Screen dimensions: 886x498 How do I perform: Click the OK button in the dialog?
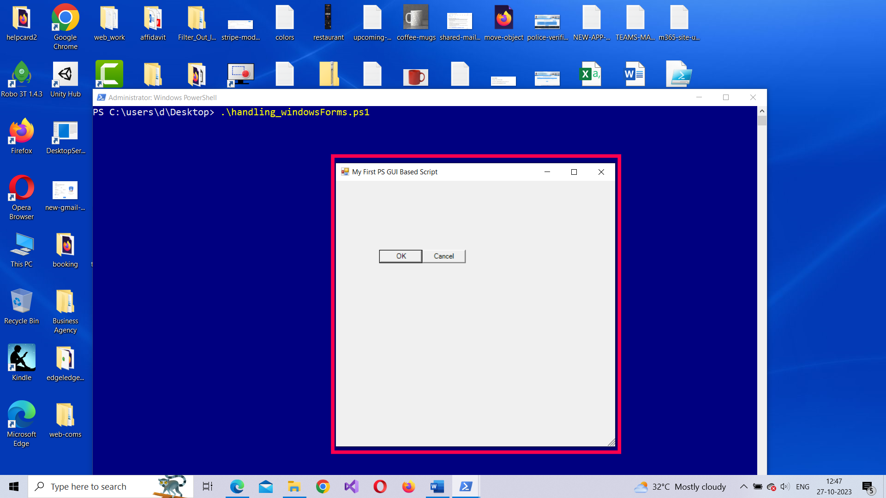pyautogui.click(x=401, y=256)
